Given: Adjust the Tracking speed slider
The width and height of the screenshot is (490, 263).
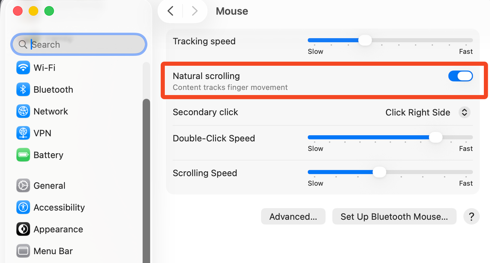Looking at the screenshot, I should (x=365, y=40).
